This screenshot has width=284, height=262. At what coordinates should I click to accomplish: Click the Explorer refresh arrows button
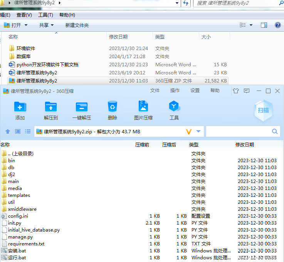click(186, 3)
